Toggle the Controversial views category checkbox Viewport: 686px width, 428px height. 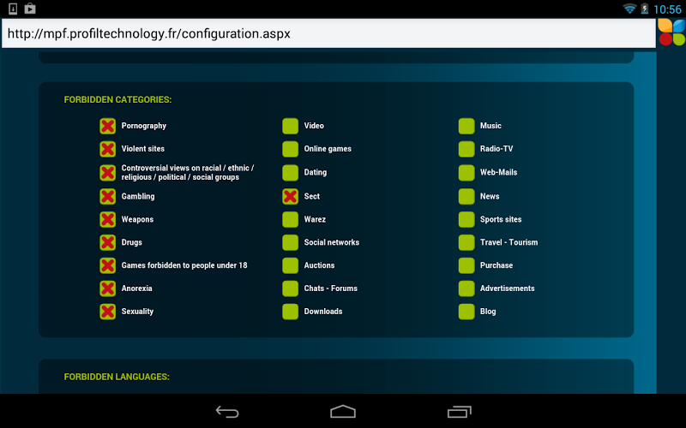tap(108, 173)
